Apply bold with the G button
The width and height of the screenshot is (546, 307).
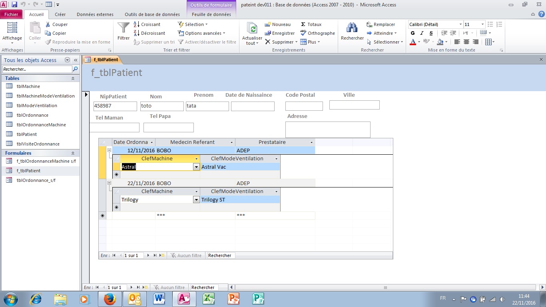pos(413,33)
